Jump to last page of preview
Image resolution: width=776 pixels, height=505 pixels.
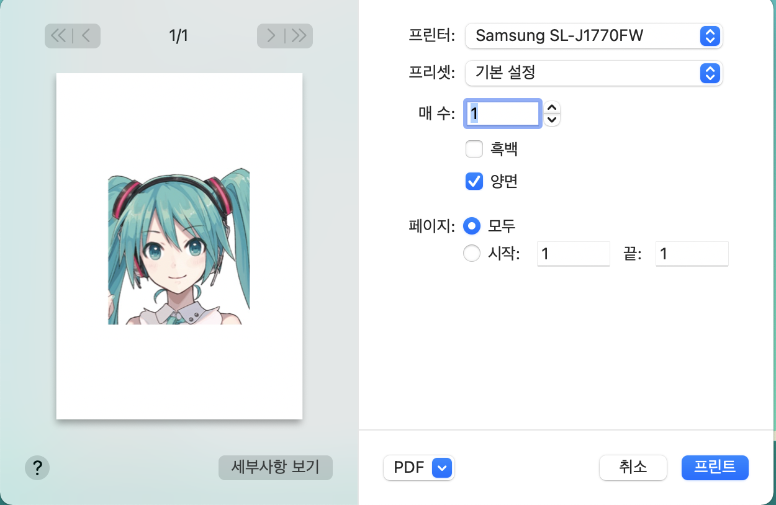point(299,36)
